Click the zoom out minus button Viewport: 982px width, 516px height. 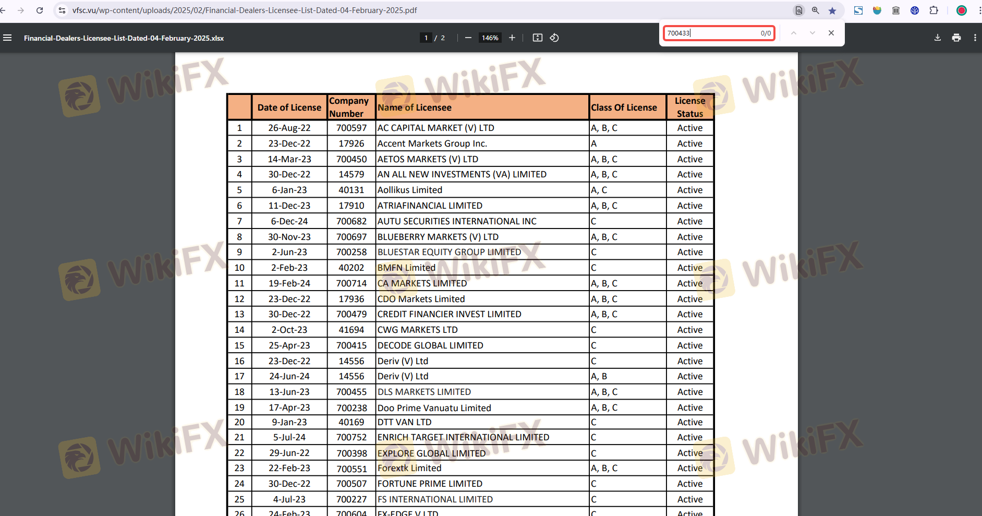tap(468, 38)
